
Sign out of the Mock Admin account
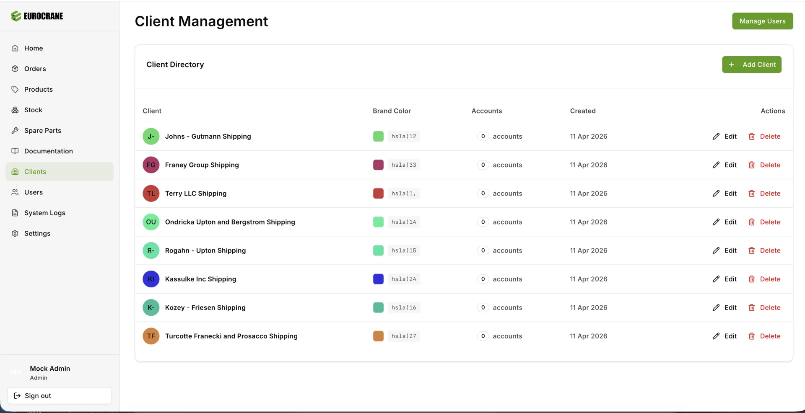click(60, 396)
